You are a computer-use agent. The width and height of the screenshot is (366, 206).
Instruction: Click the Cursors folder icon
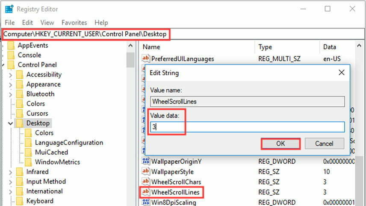[20, 113]
